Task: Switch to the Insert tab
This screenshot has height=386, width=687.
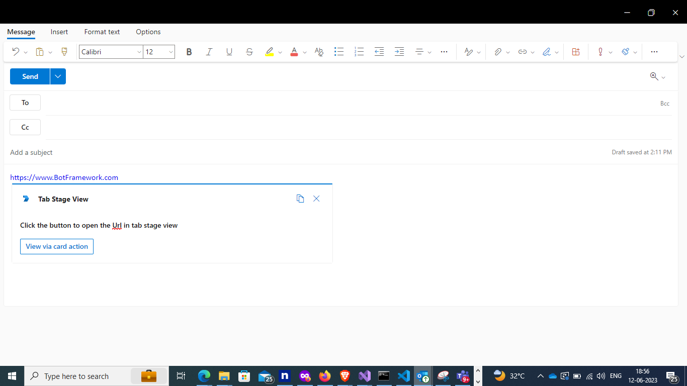Action: point(59,32)
